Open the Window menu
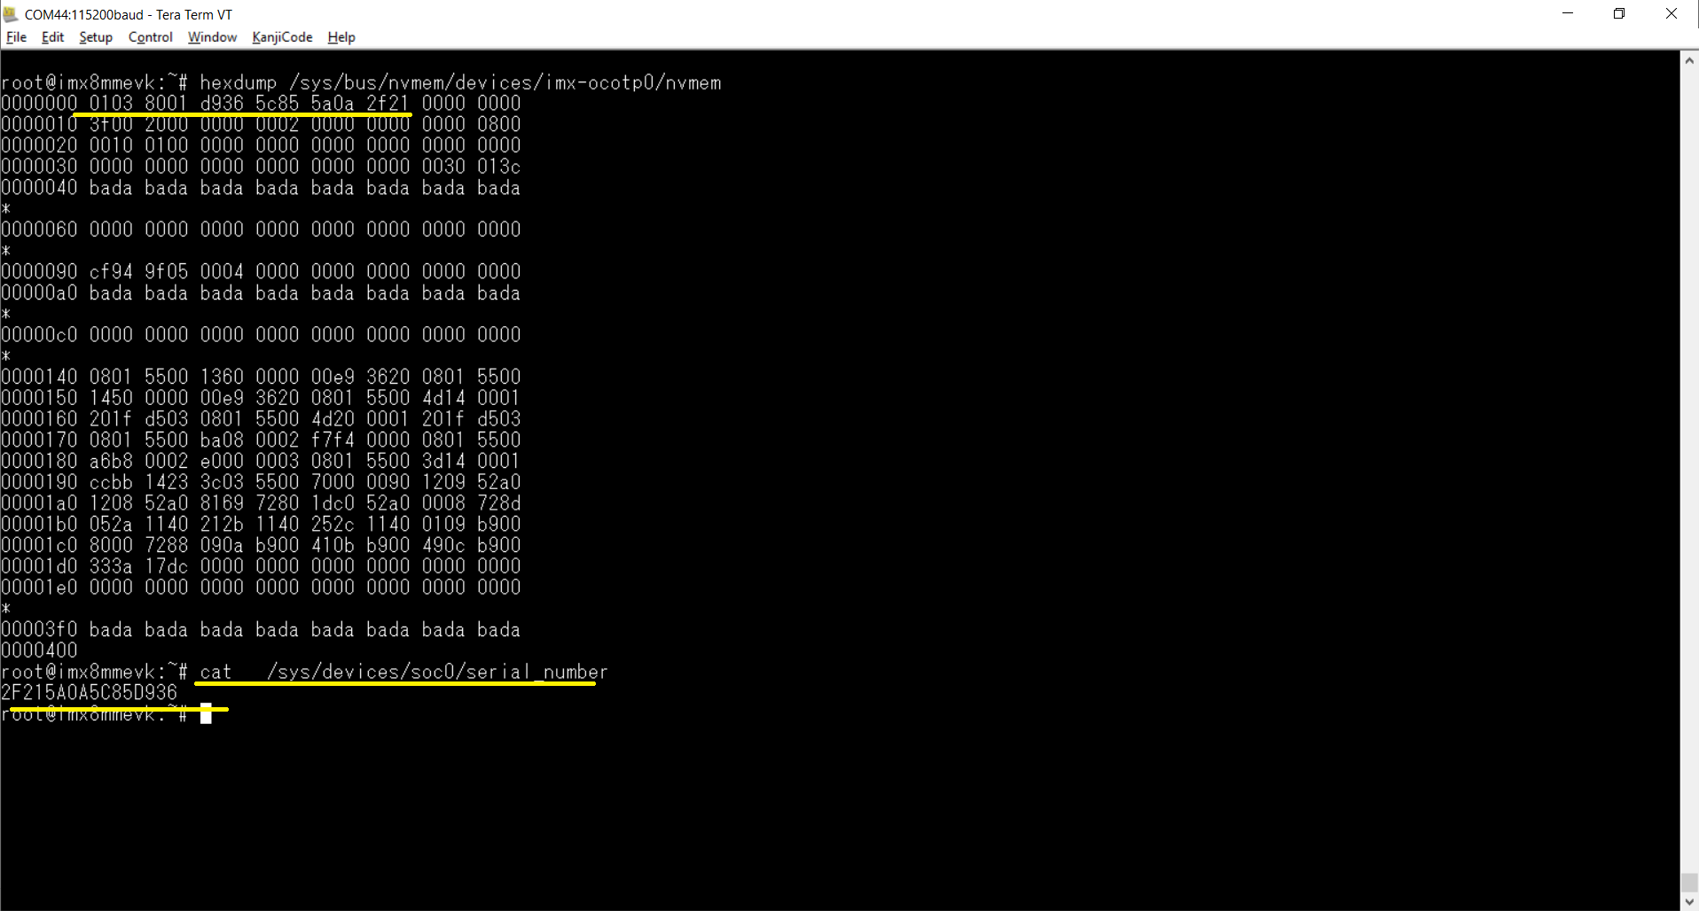 point(211,37)
